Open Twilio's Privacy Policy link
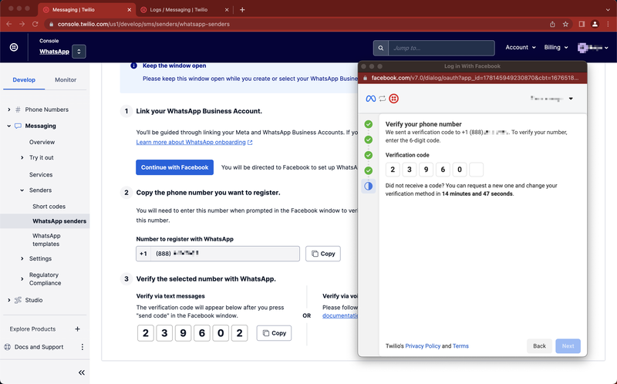 (423, 346)
